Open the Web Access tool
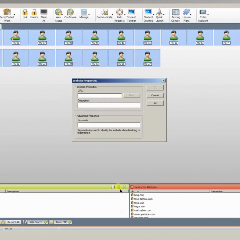The width and height of the screenshot is (240, 240). coord(59,15)
